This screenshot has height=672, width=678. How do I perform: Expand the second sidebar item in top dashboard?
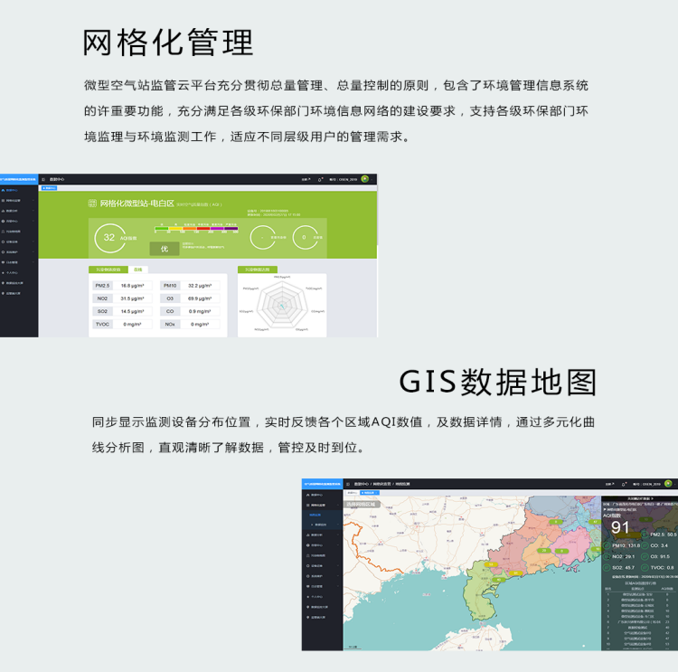[18, 200]
